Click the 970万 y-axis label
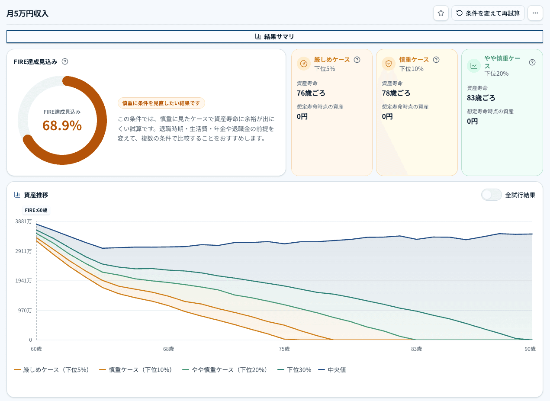This screenshot has width=550, height=401. click(x=25, y=310)
